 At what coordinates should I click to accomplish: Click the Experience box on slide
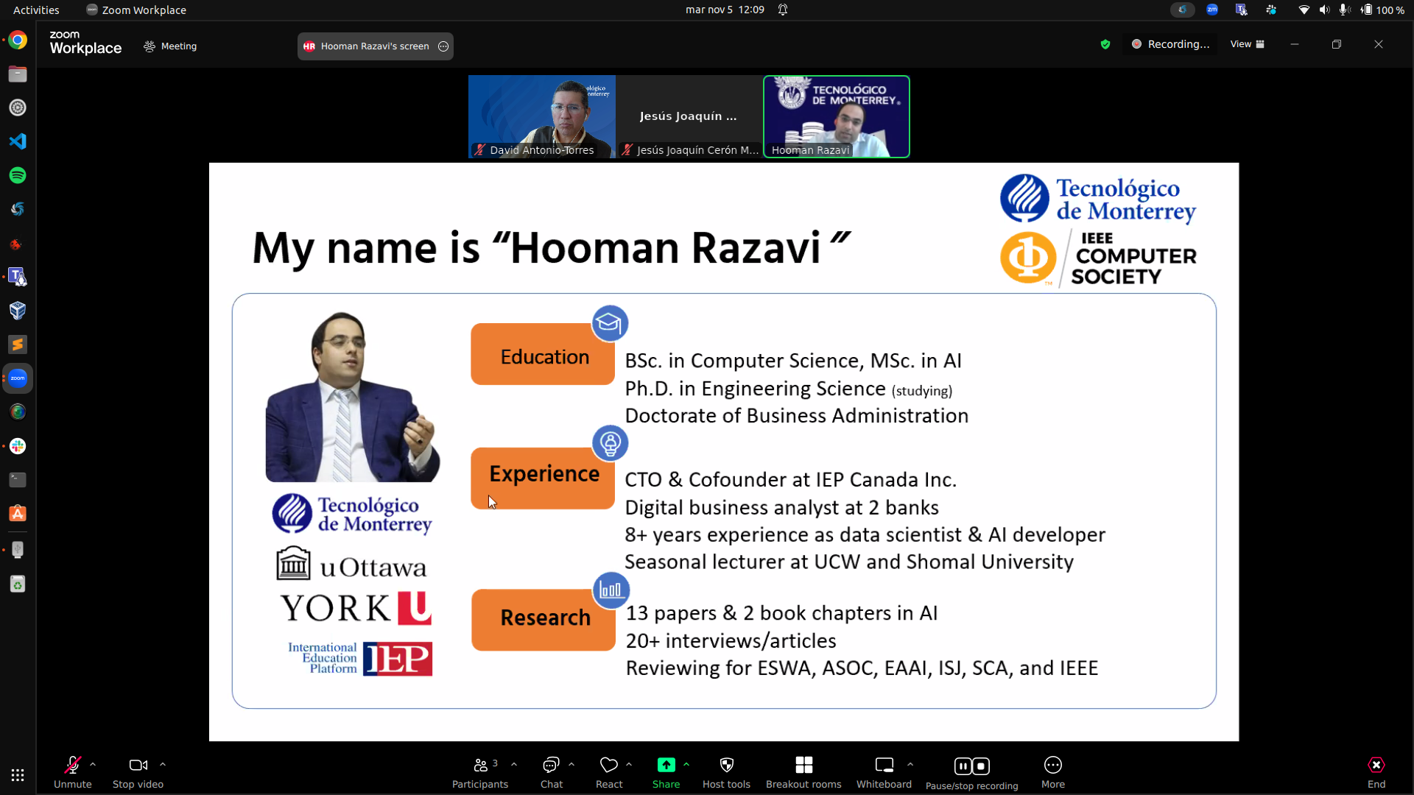(x=543, y=478)
